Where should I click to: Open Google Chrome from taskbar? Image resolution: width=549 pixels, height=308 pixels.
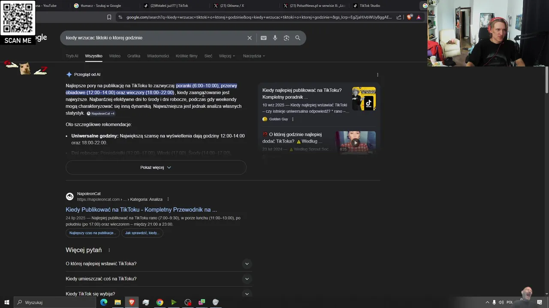click(x=160, y=302)
